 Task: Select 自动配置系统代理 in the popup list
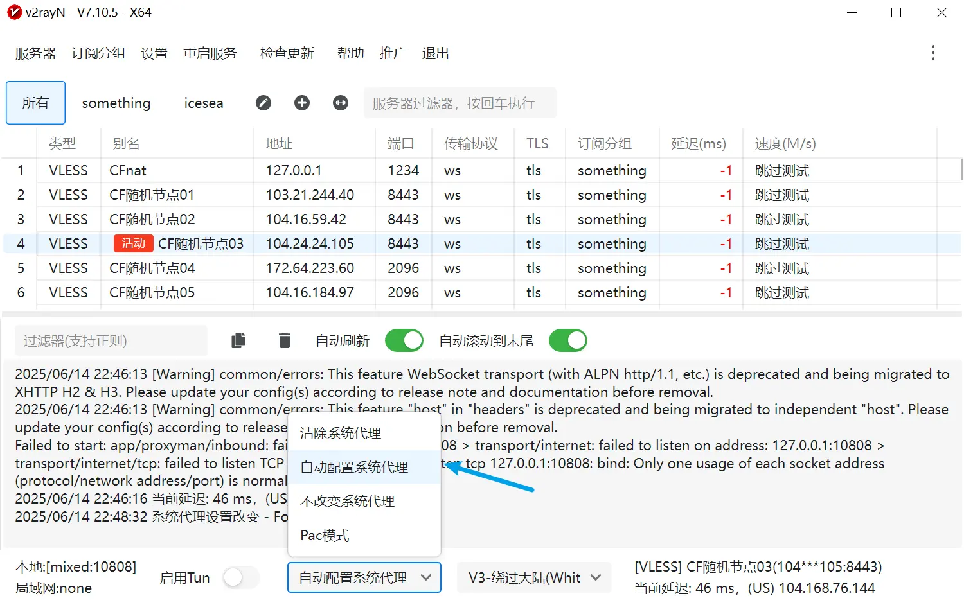(364, 468)
